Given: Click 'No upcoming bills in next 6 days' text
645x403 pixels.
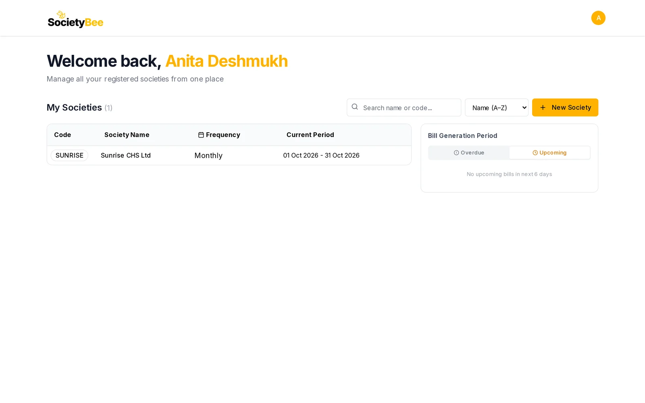Looking at the screenshot, I should (x=510, y=174).
